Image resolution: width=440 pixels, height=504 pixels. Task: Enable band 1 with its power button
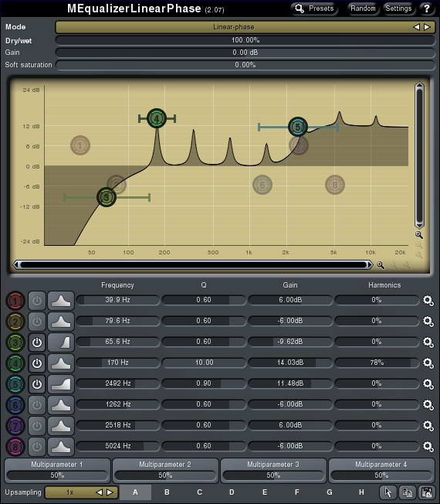click(37, 301)
